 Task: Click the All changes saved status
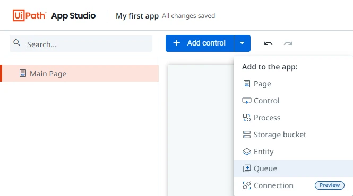188,16
